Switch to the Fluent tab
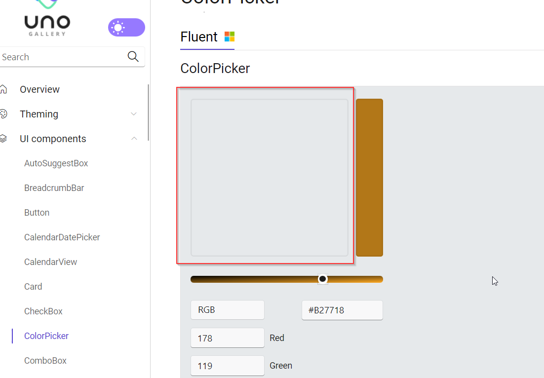Viewport: 544px width, 378px height. coord(198,37)
